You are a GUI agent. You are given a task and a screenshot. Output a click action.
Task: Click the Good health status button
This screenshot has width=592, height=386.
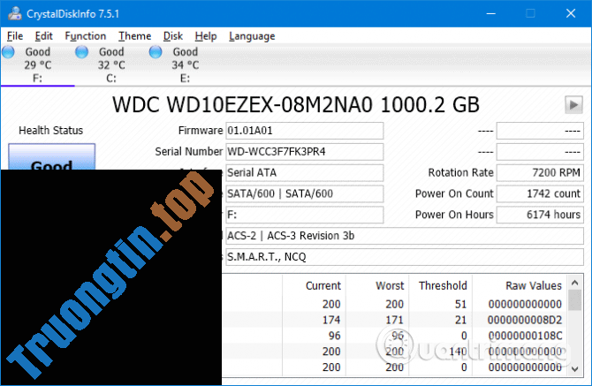[52, 156]
